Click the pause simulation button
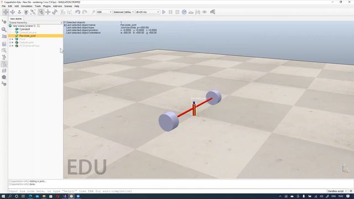354x199 pixels. (170, 12)
